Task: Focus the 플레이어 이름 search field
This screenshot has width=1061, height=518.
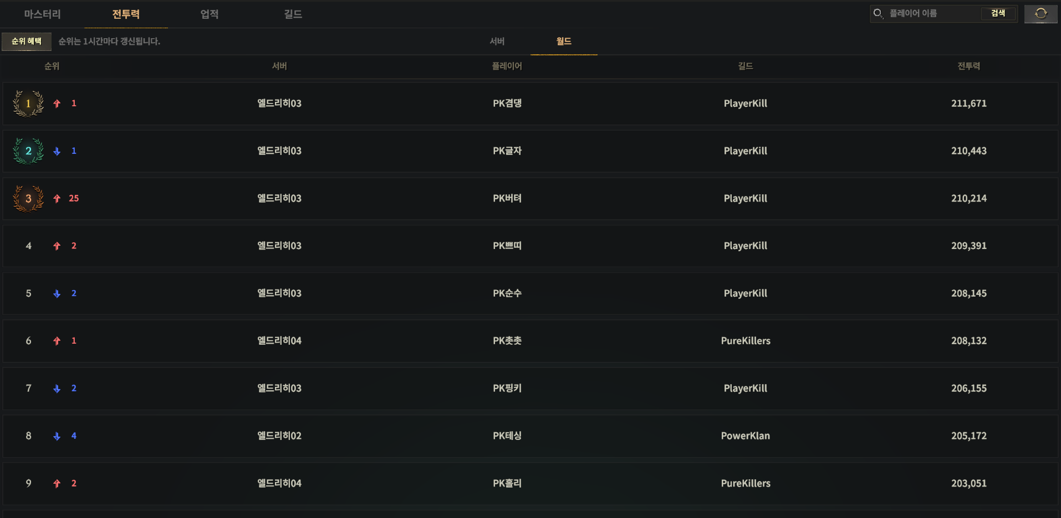Action: pyautogui.click(x=933, y=13)
